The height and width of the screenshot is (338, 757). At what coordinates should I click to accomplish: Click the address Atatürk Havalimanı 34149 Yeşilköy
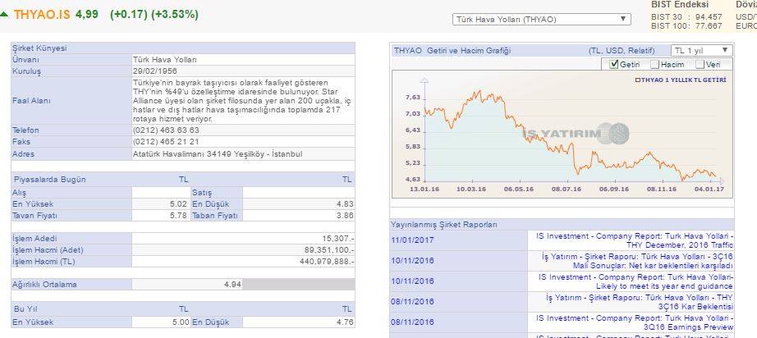218,154
